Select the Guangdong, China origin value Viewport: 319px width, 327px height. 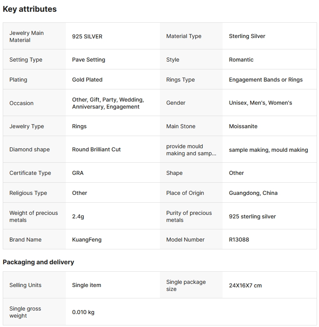tap(253, 193)
